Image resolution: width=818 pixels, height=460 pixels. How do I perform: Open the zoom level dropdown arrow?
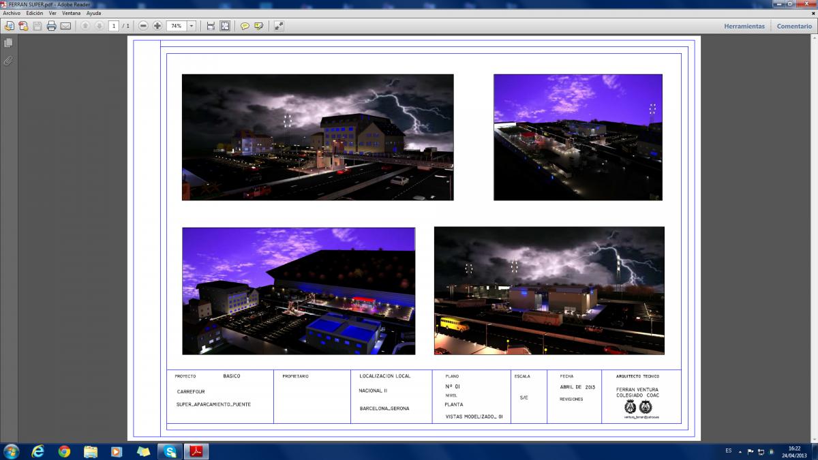[x=191, y=26]
